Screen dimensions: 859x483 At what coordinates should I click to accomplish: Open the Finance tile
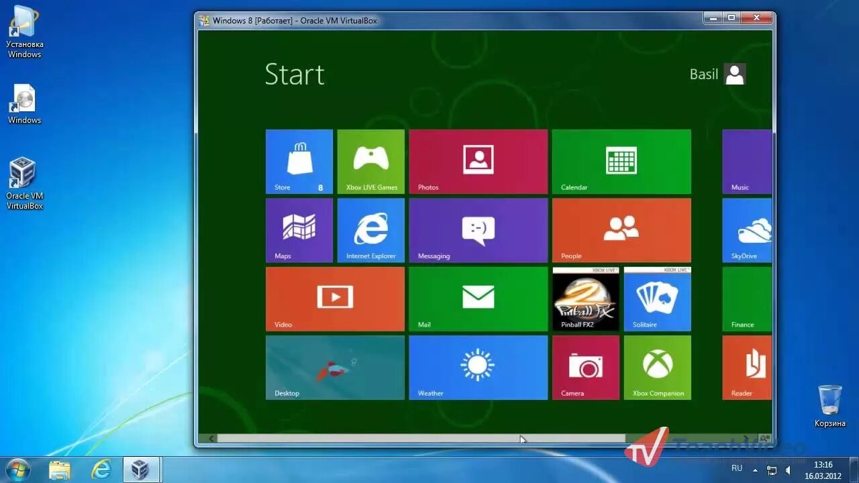(747, 299)
